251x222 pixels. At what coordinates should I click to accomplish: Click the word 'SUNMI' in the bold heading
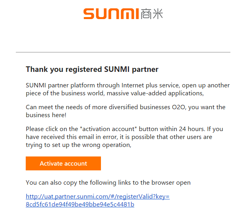(x=117, y=69)
